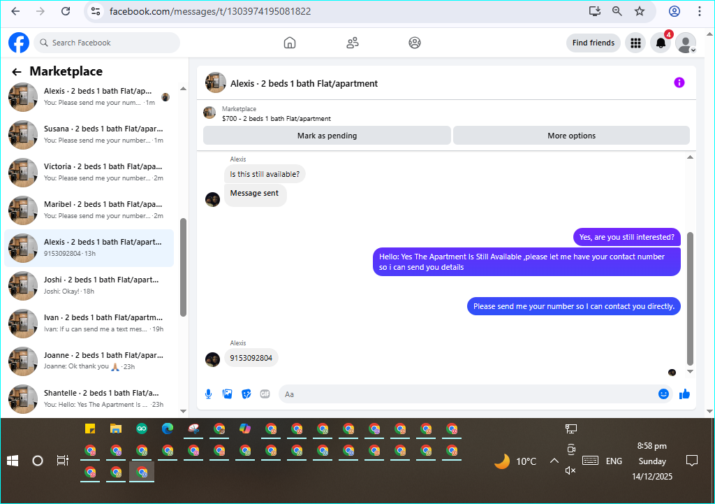The height and width of the screenshot is (504, 715).
Task: Click the 'Is this still available?' message
Action: tap(265, 174)
